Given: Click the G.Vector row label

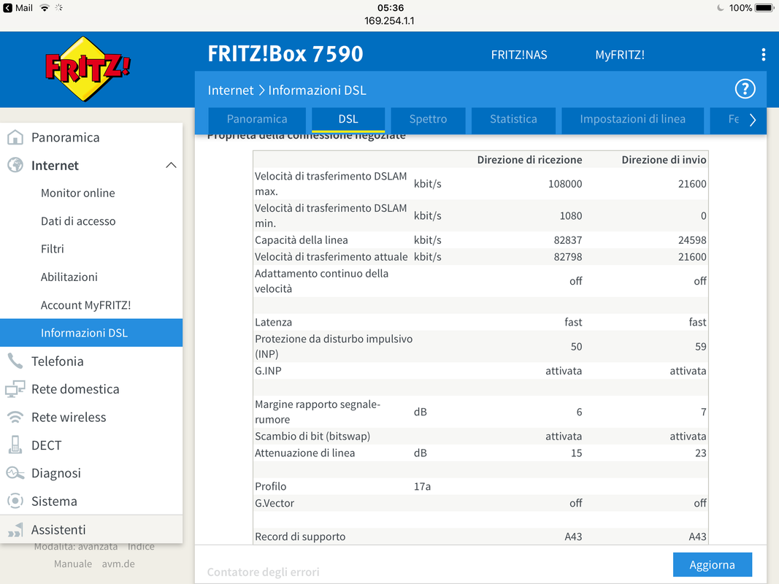Looking at the screenshot, I should 275,503.
